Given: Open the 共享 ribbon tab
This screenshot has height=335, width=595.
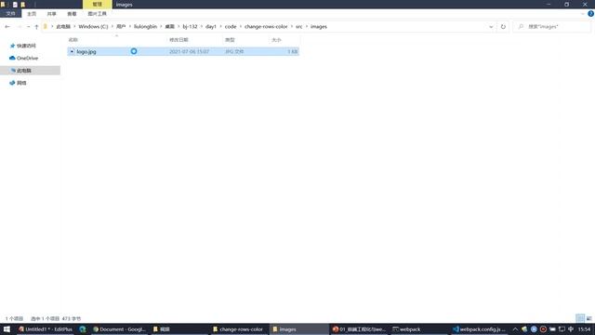Looking at the screenshot, I should tap(52, 14).
